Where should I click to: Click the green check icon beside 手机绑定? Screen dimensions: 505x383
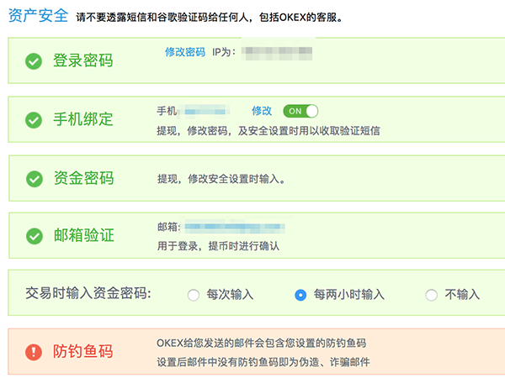[x=34, y=120]
